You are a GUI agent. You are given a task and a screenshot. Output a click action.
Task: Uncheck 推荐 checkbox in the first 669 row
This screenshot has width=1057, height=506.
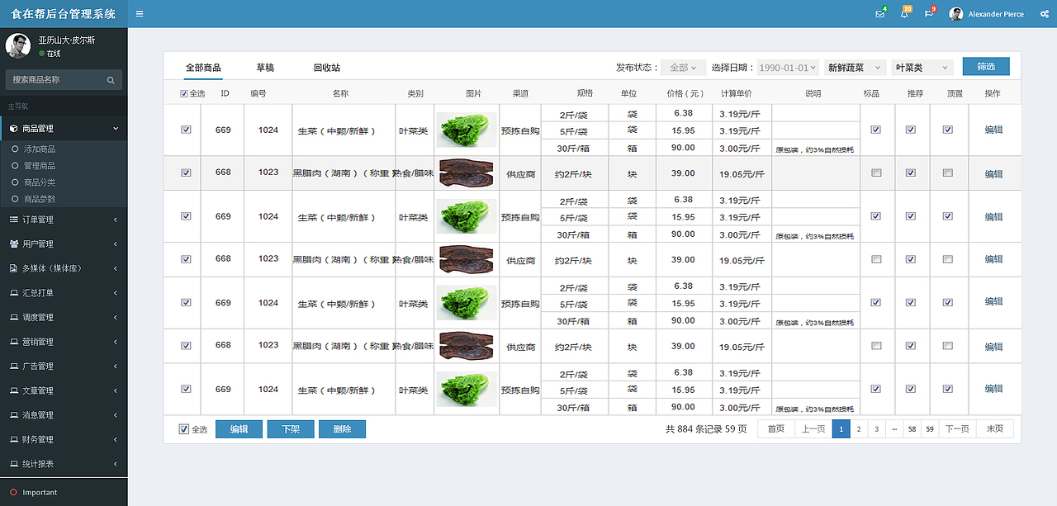[x=911, y=130]
